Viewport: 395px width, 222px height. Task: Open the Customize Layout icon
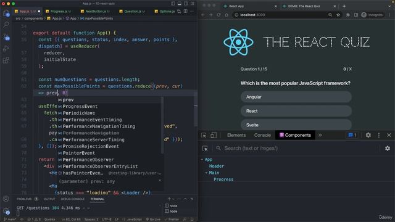tap(193, 4)
